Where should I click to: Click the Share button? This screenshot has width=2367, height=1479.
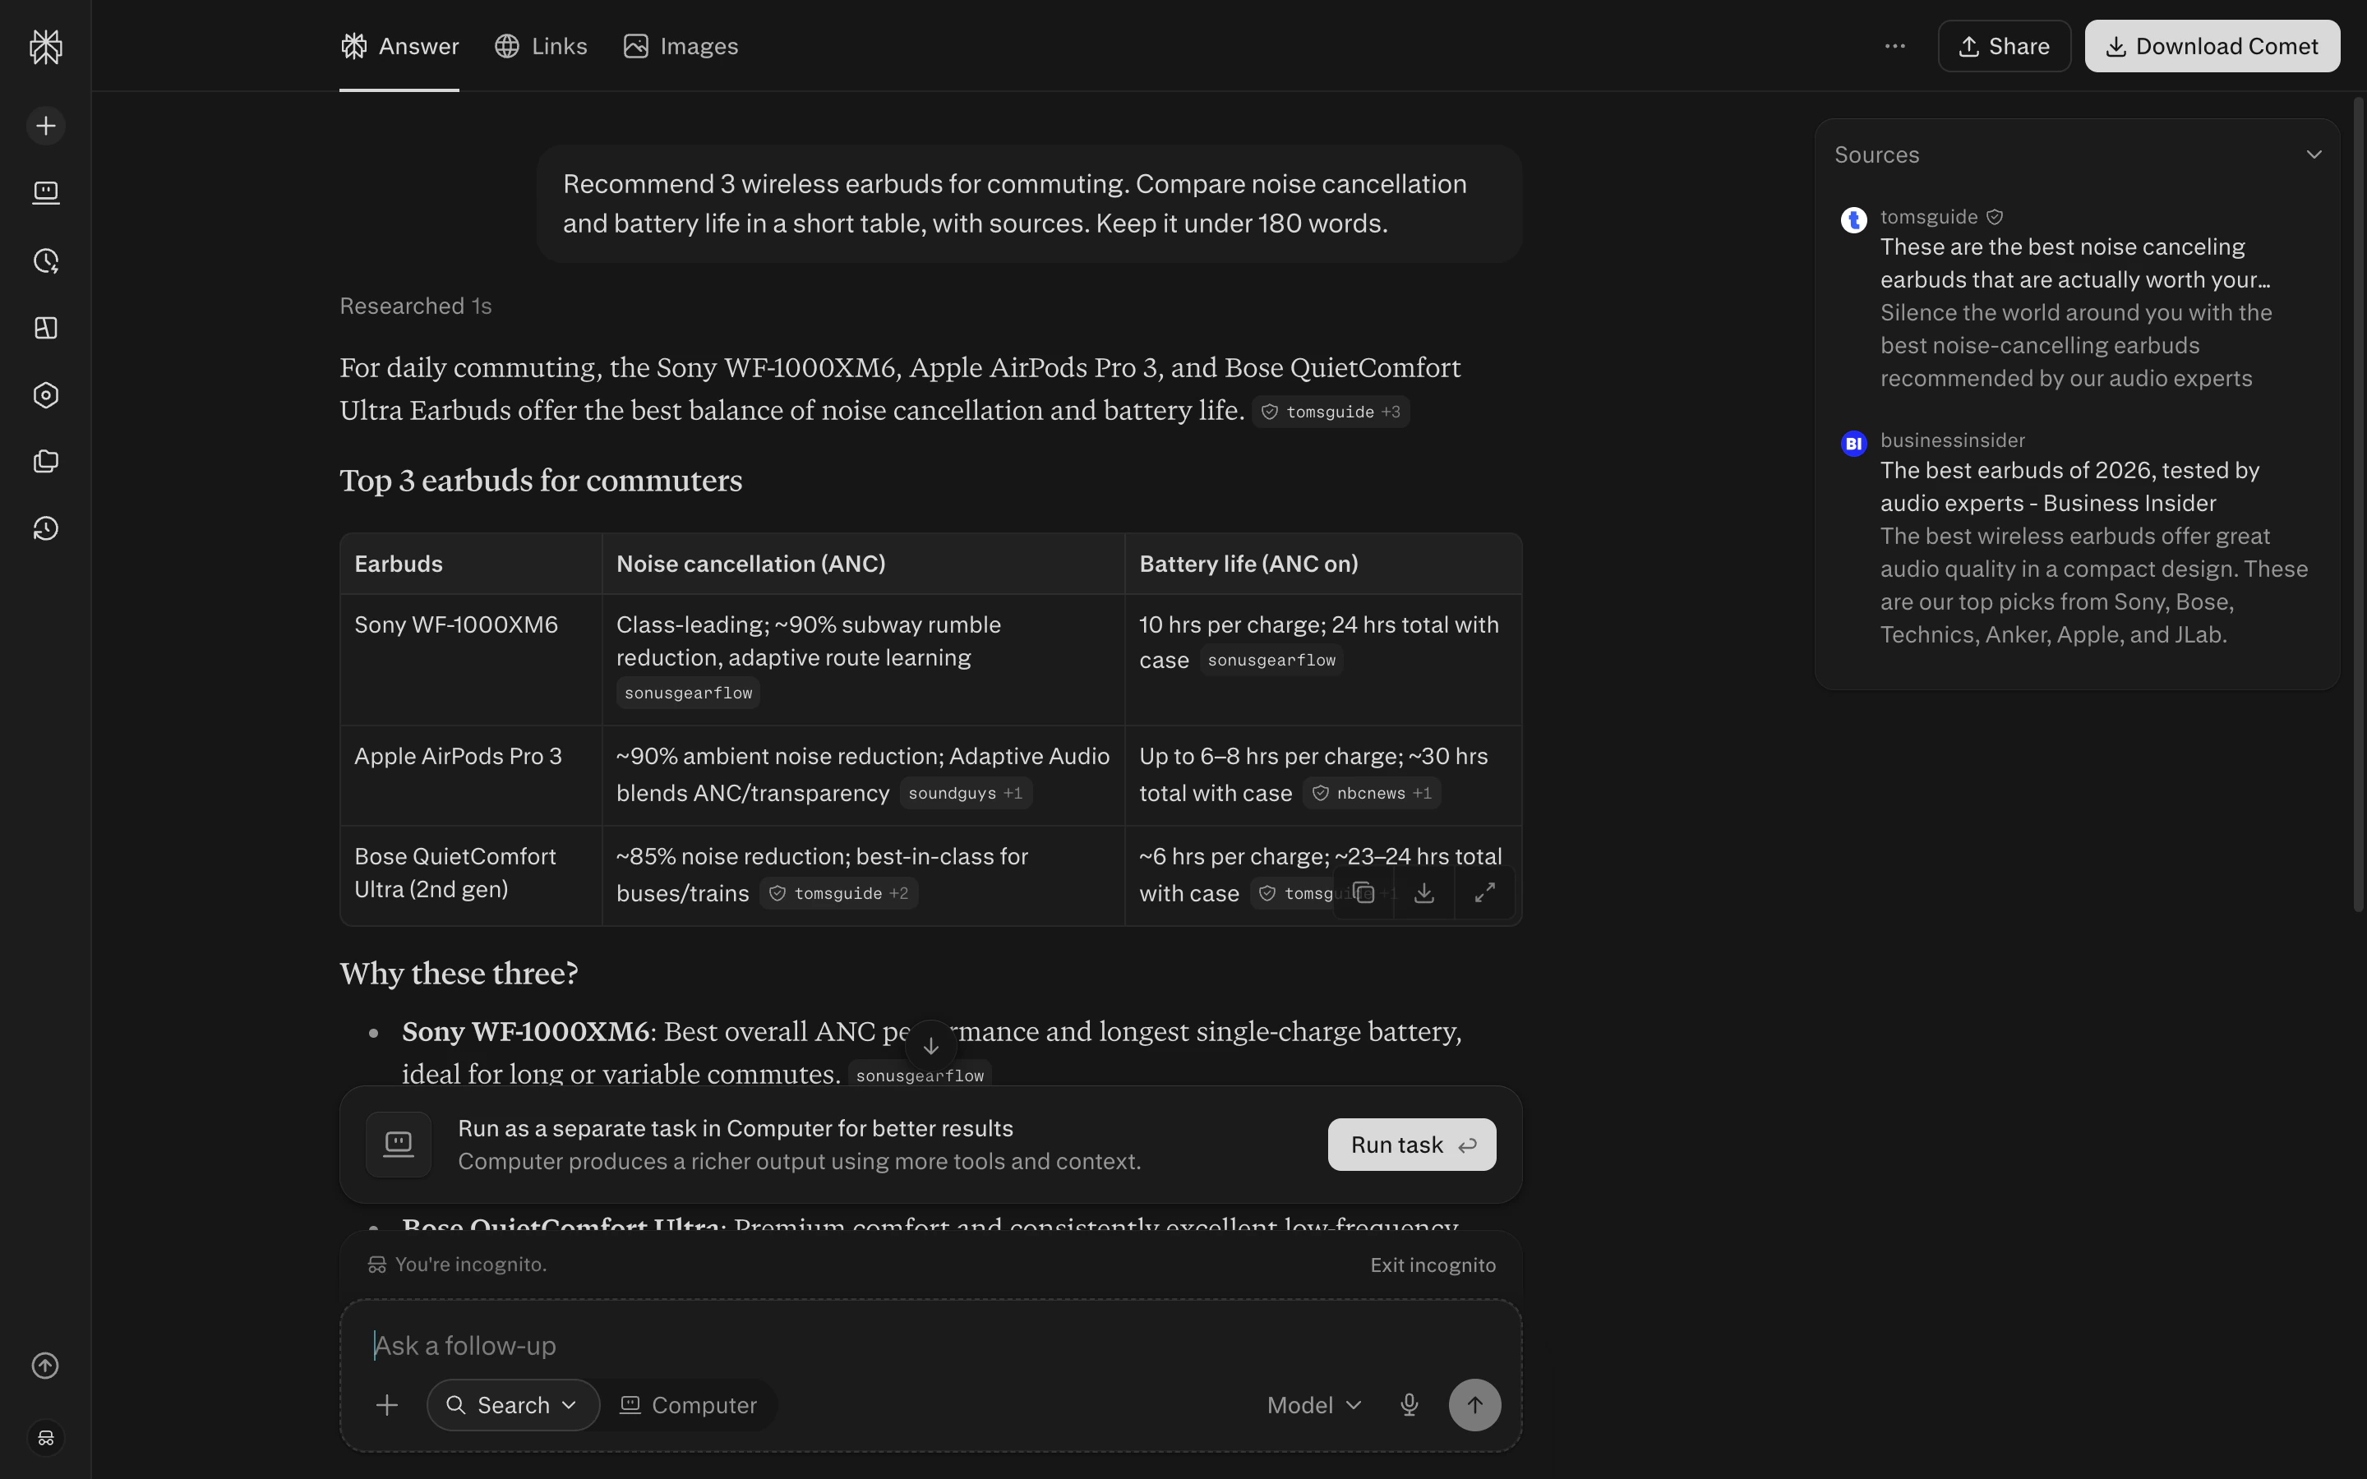[2004, 46]
